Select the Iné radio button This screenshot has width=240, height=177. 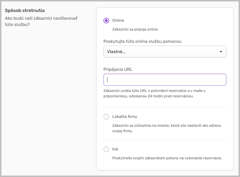pos(106,149)
